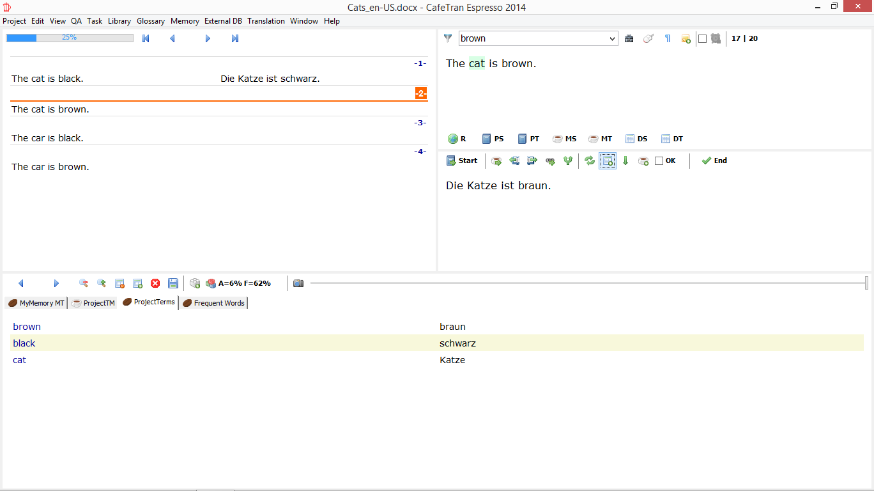Open the 'brown' search combo box dropdown
Viewport: 874px width, 491px height.
613,38
